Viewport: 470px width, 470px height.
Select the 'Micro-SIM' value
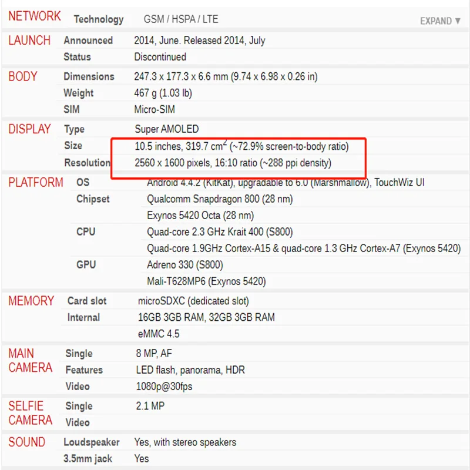click(x=155, y=109)
